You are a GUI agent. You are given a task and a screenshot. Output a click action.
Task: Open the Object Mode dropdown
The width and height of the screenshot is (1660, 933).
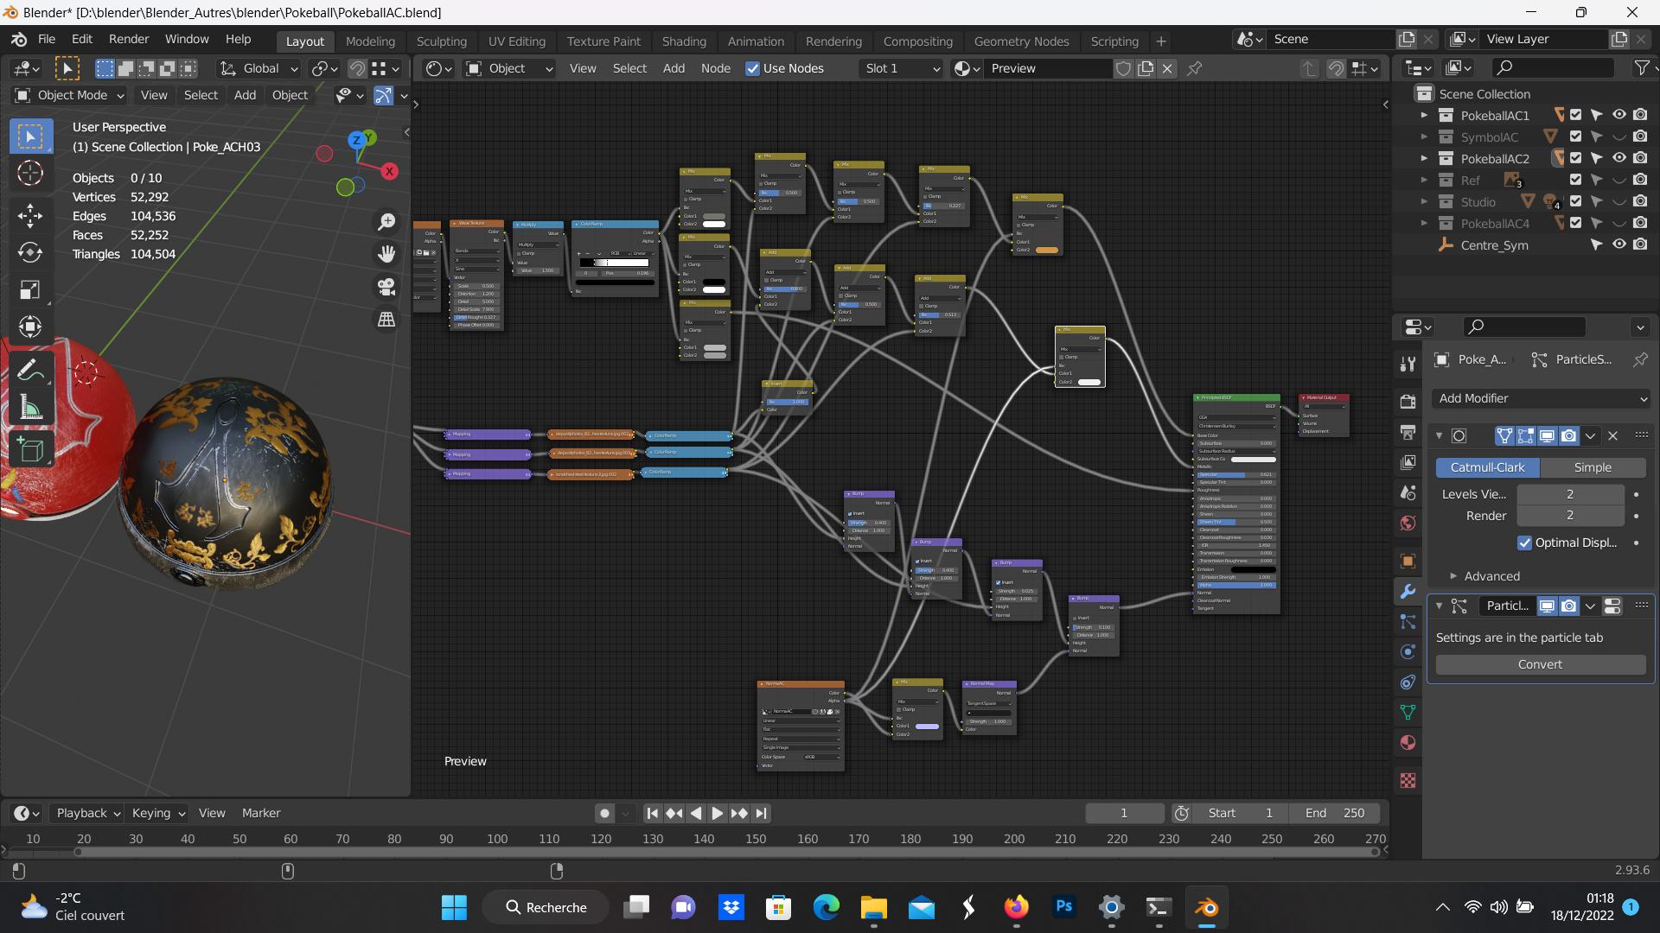coord(71,95)
